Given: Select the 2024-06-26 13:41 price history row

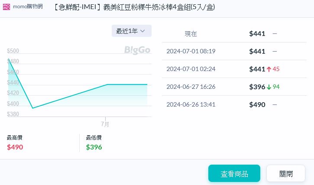Looking at the screenshot, I should coord(228,105).
